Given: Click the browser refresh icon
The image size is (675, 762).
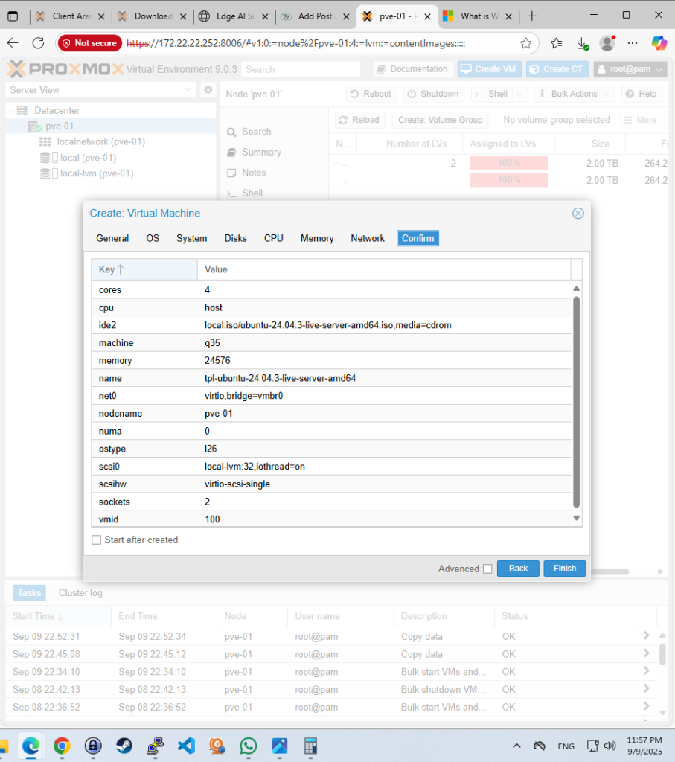Looking at the screenshot, I should 38,43.
